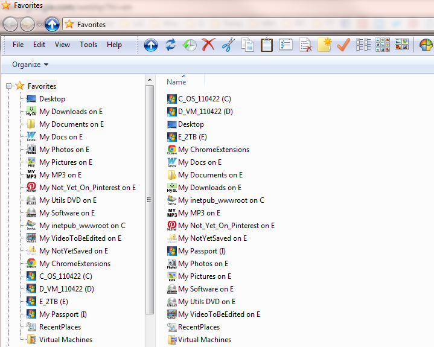The image size is (434, 347).
Task: Click the clipboard Paste icon
Action: click(x=267, y=45)
